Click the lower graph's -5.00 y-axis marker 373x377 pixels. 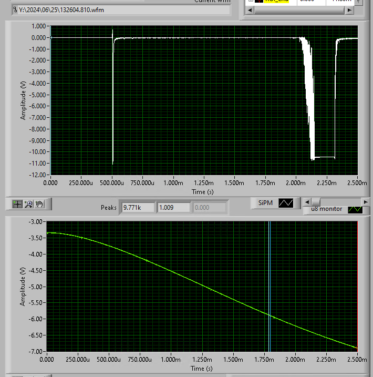point(36,287)
